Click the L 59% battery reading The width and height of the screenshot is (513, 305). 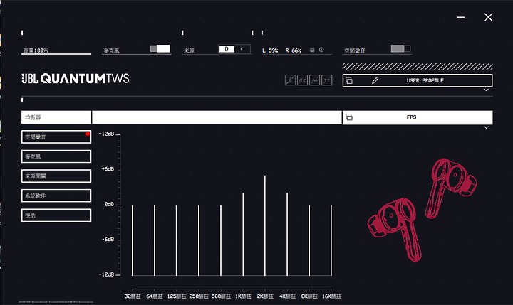(x=270, y=50)
